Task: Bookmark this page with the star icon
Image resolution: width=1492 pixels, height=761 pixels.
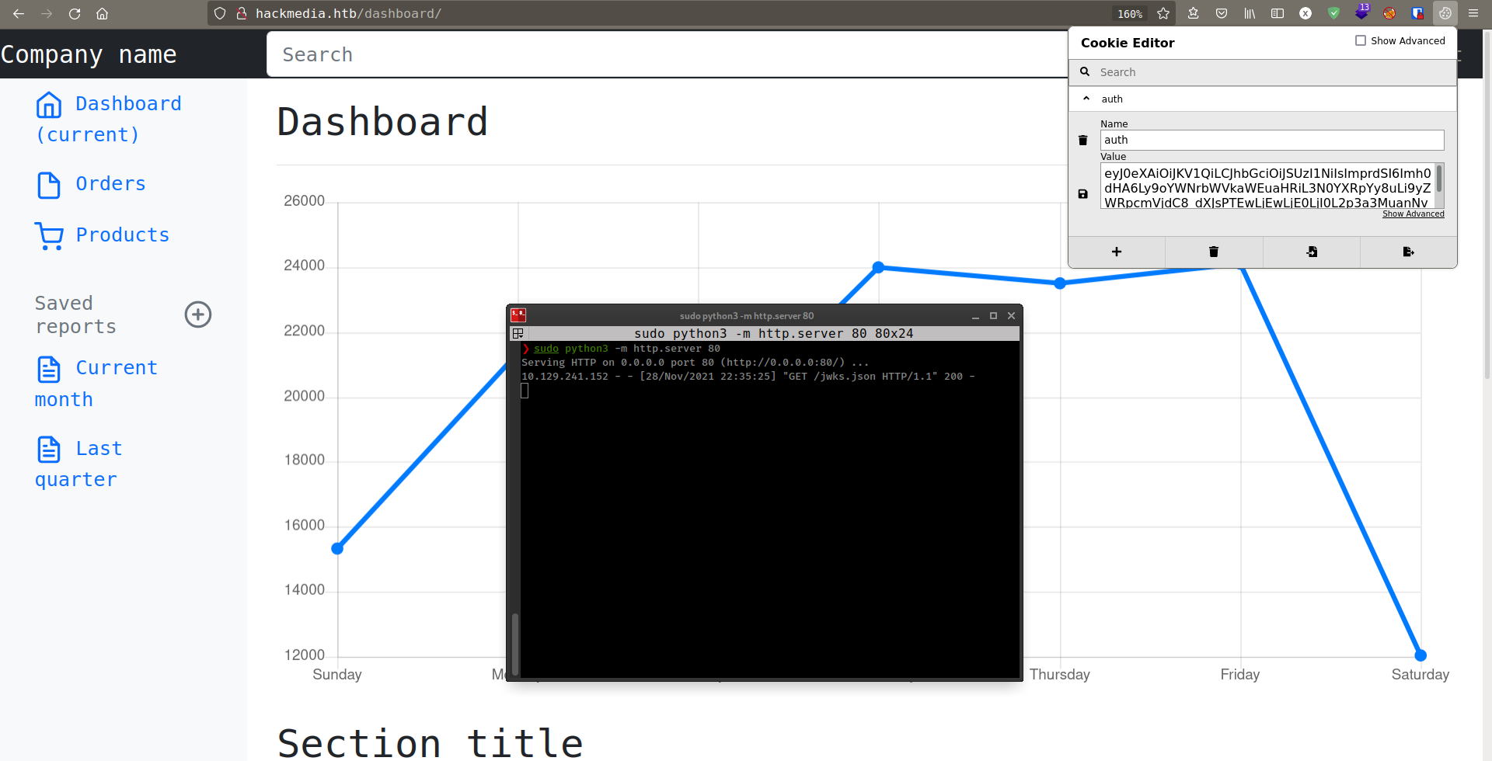Action: [x=1163, y=13]
